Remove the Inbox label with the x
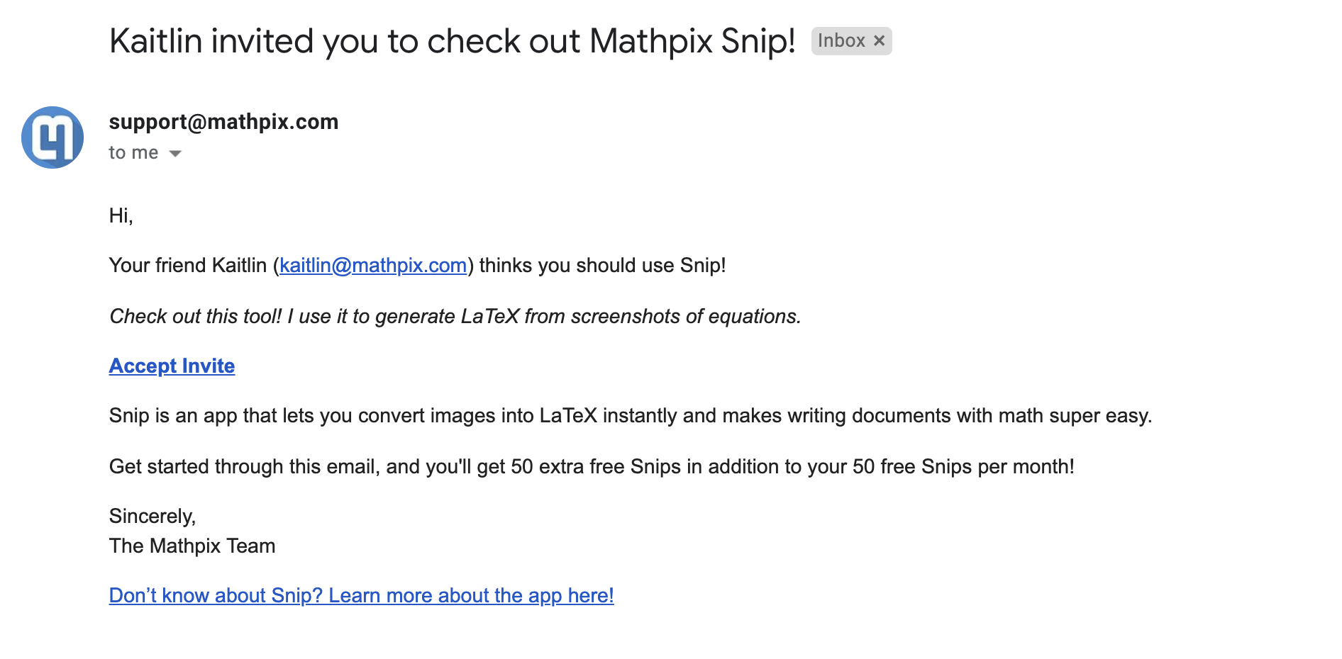This screenshot has height=659, width=1342. click(879, 40)
